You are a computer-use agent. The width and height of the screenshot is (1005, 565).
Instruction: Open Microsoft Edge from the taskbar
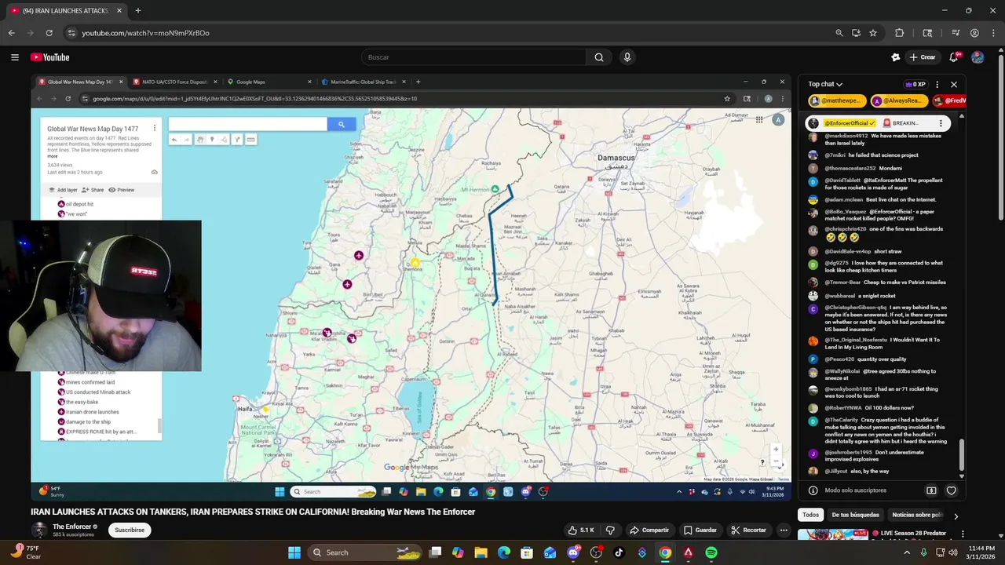(504, 552)
